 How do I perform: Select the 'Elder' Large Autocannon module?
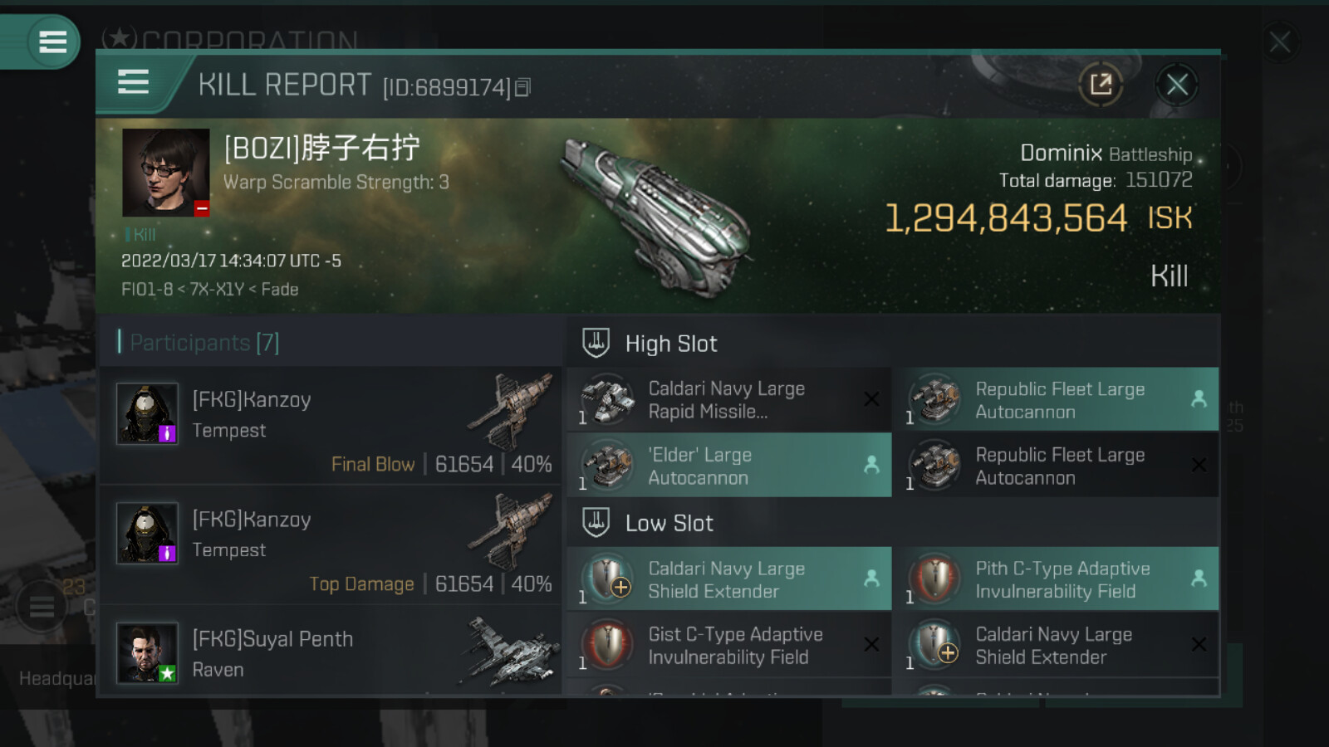[x=728, y=466]
